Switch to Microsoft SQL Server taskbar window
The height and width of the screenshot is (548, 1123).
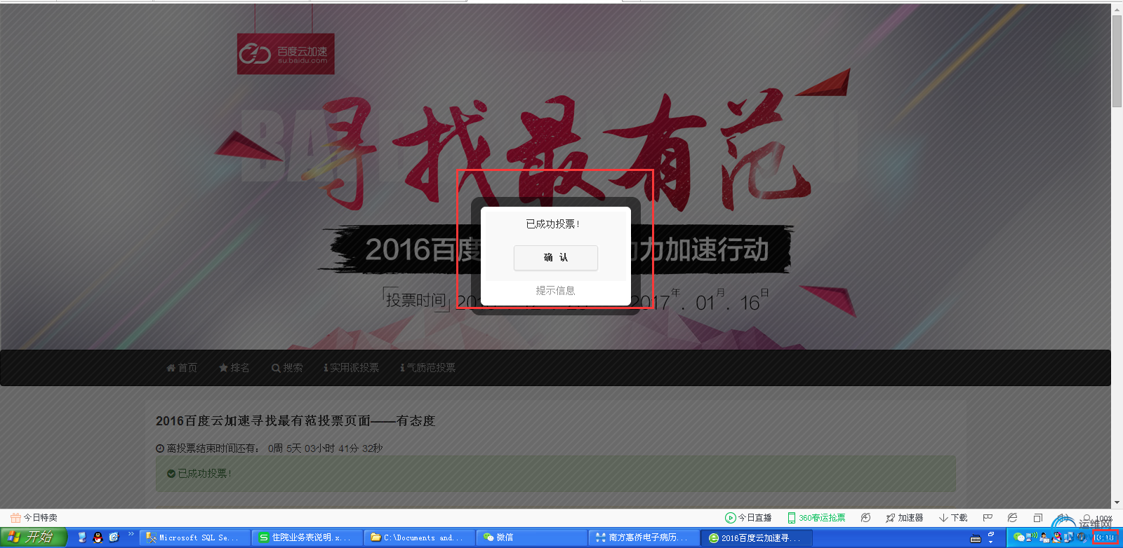point(194,537)
